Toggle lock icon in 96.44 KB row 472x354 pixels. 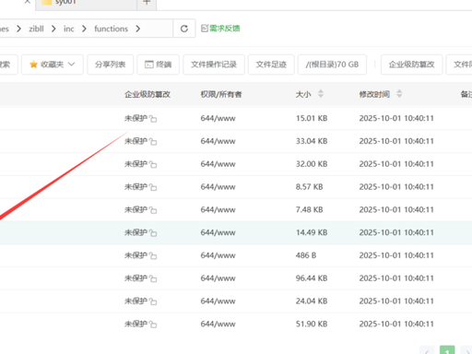153,278
